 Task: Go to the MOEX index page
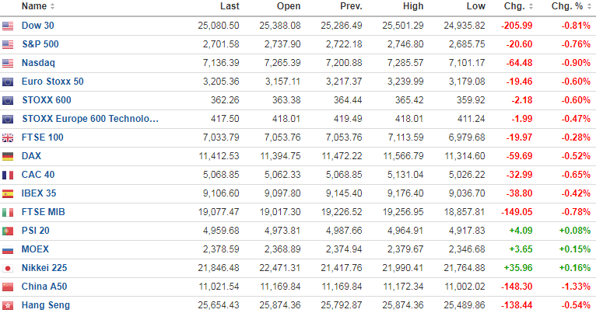[35, 249]
